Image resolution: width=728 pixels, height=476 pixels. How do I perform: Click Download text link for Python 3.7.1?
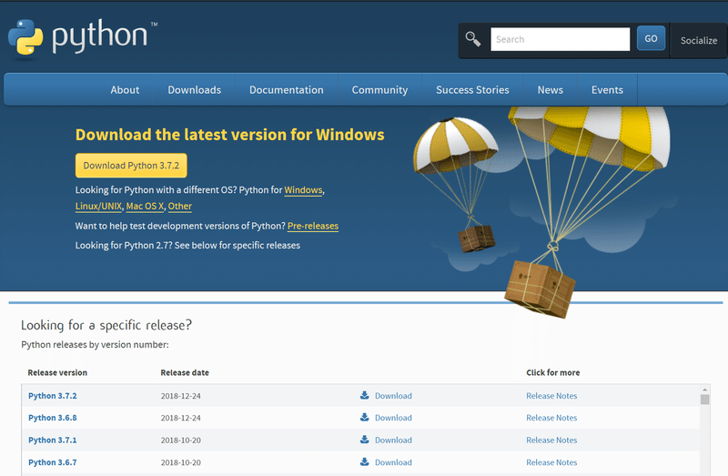coord(393,440)
